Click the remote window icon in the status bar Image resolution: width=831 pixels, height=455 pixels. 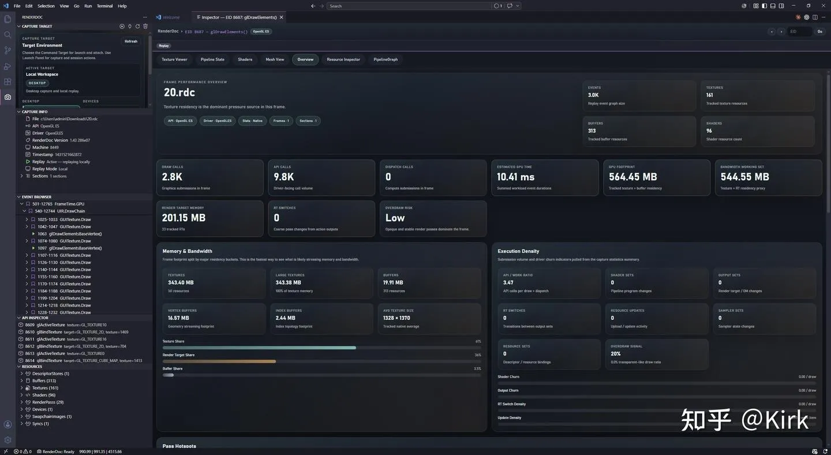(6, 452)
